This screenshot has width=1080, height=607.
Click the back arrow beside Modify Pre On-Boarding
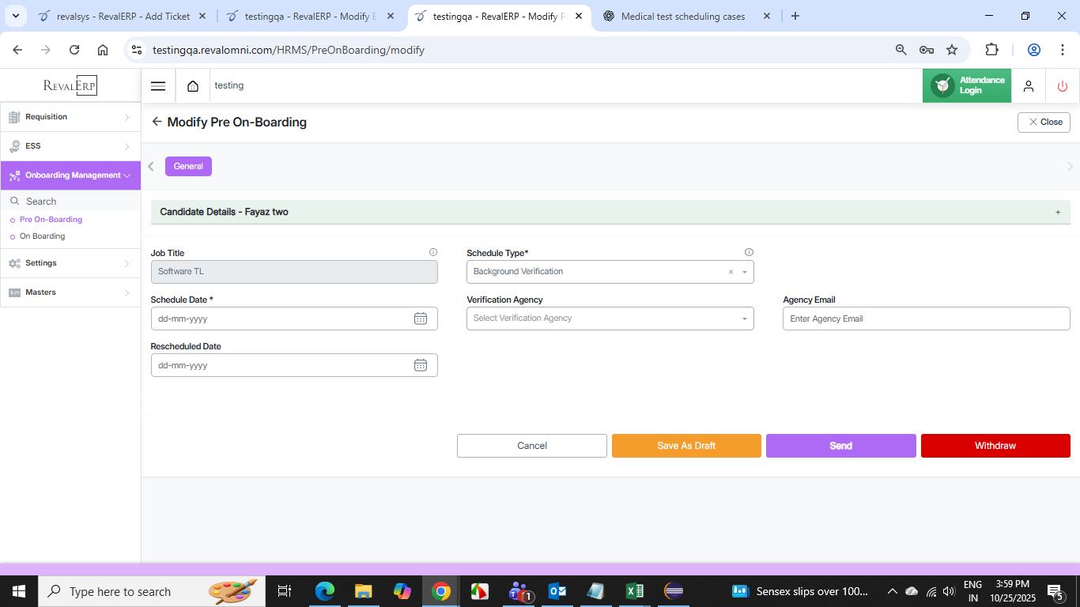coord(157,123)
